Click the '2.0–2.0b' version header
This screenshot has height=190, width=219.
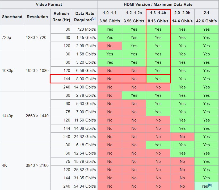[x=182, y=13]
